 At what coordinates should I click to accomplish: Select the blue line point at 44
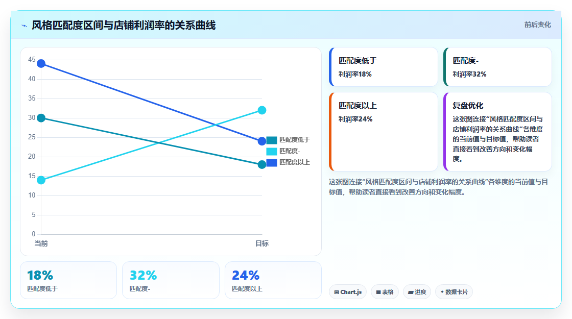point(41,64)
